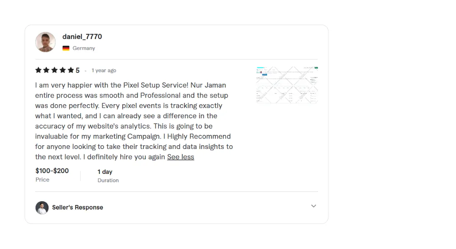The height and width of the screenshot is (249, 456).
Task: Click the Germany country label
Action: 84,48
